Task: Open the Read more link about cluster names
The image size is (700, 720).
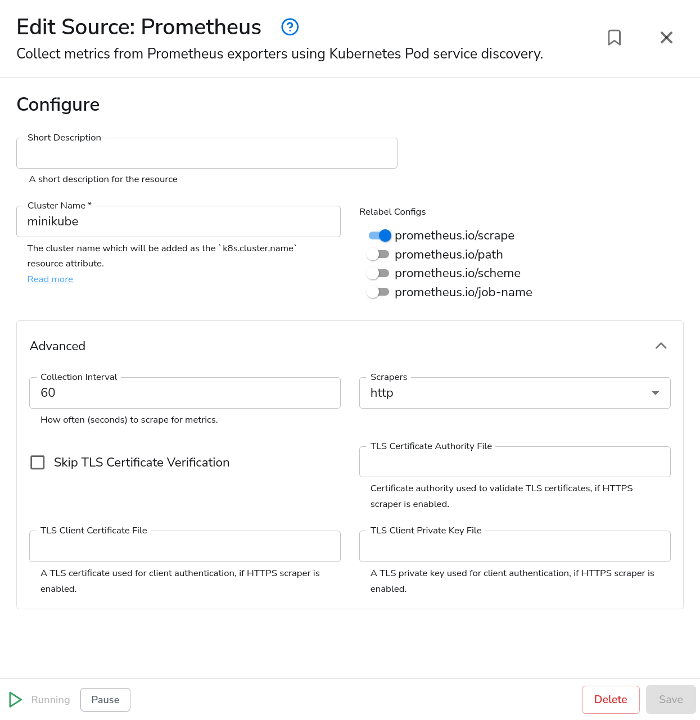Action: 50,279
